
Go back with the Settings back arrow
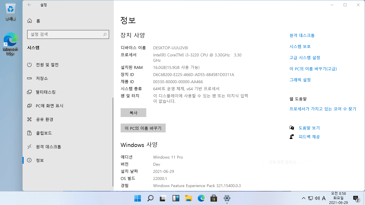(29, 5)
